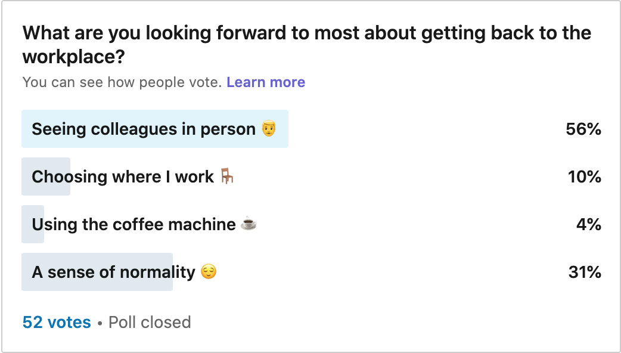Click the small grey bar of coffee machine result

point(32,224)
